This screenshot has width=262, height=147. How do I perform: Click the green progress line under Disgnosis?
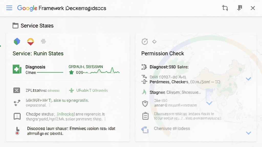[x=50, y=72]
